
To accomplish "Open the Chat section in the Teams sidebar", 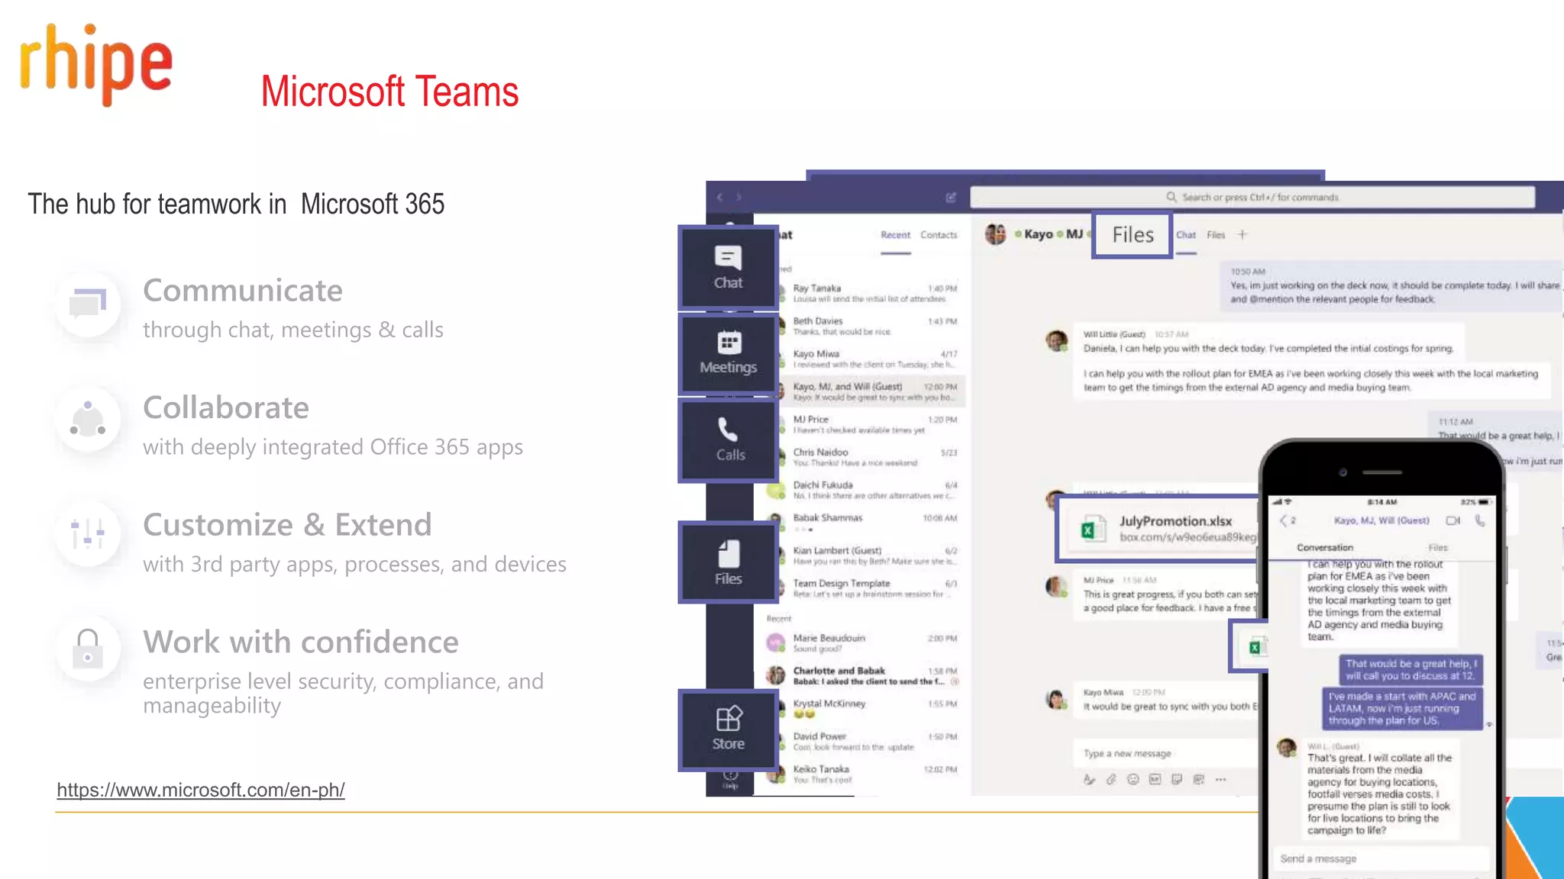I will point(729,268).
